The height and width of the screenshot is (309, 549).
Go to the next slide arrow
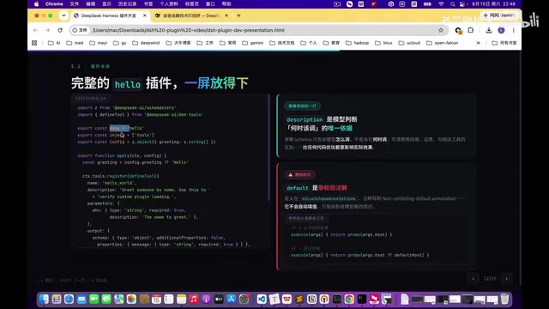coord(507,279)
